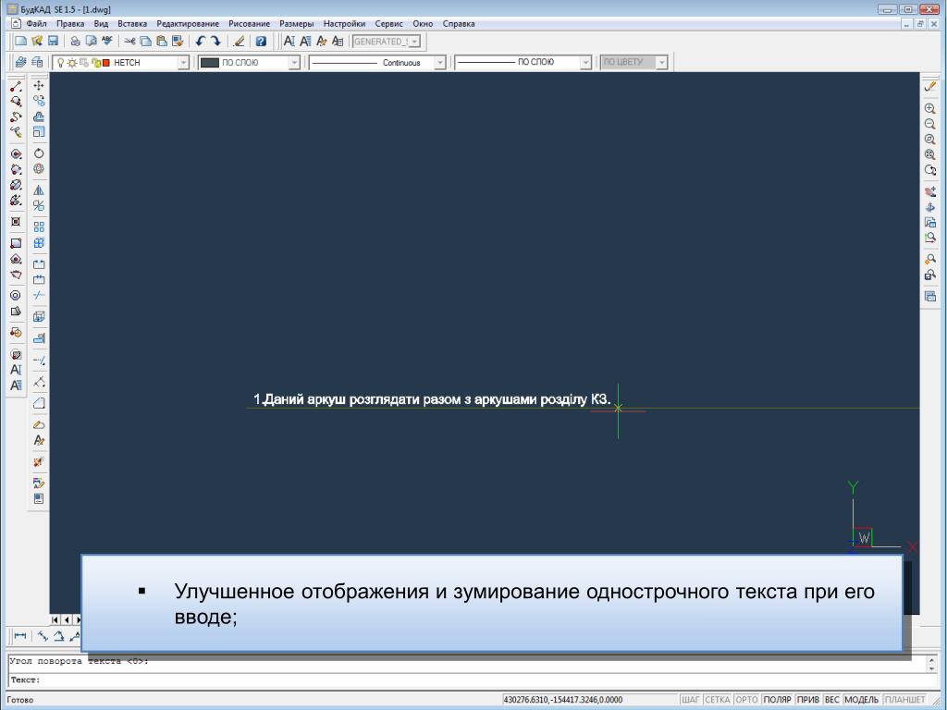Click the Zoom Previous icon
The image size is (947, 710).
930,170
